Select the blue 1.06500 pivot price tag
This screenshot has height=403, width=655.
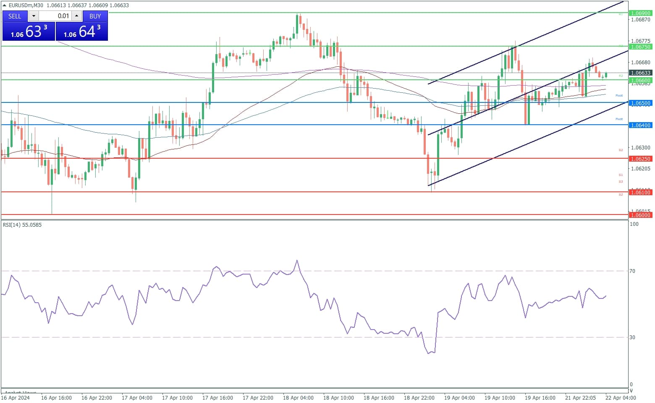[640, 103]
